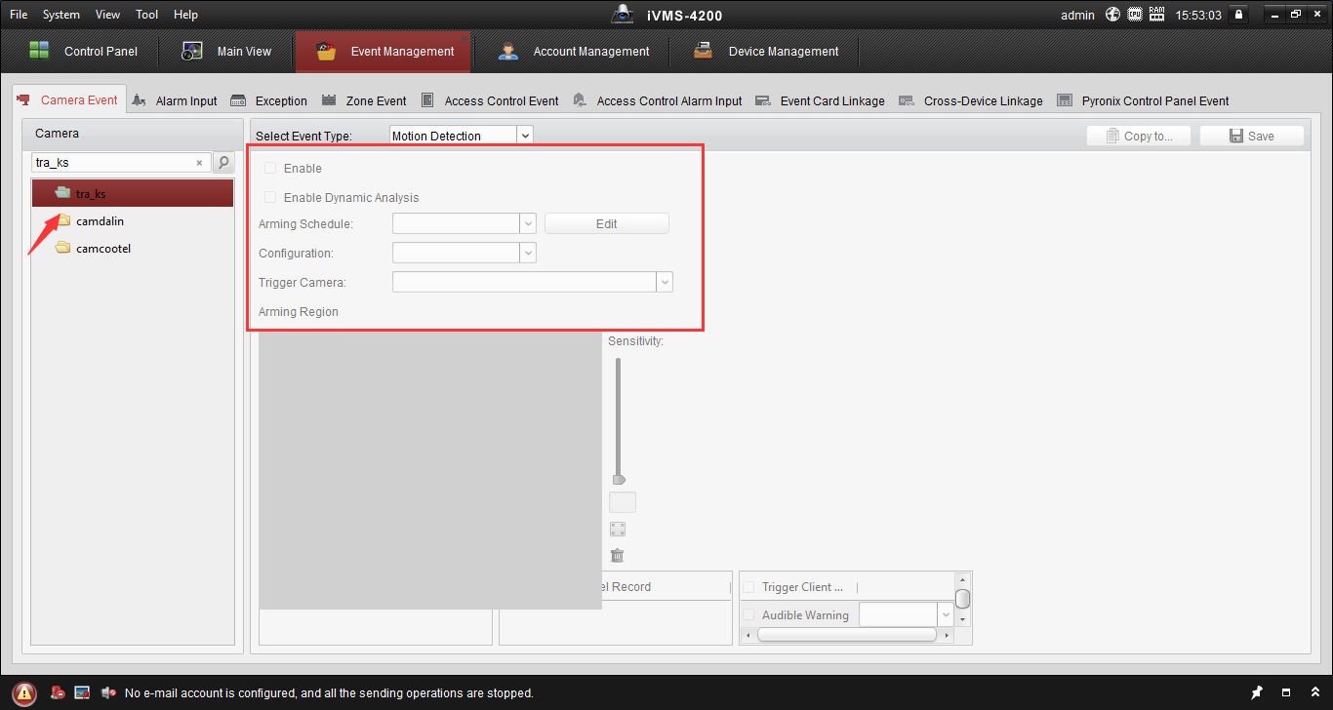
Task: Click the Save button
Action: tap(1251, 137)
